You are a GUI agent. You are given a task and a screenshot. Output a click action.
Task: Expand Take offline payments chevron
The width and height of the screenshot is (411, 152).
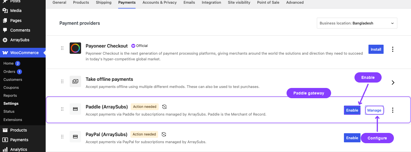[x=393, y=83]
